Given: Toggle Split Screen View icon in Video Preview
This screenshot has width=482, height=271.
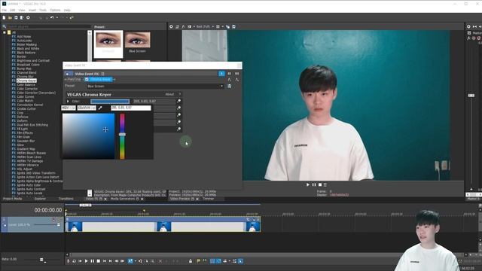Looking at the screenshot, I should [x=189, y=27].
